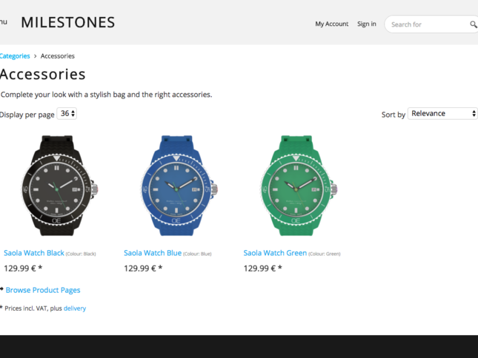Click the arrow beside Browse Product Pages
Image resolution: width=478 pixels, height=358 pixels.
1,290
